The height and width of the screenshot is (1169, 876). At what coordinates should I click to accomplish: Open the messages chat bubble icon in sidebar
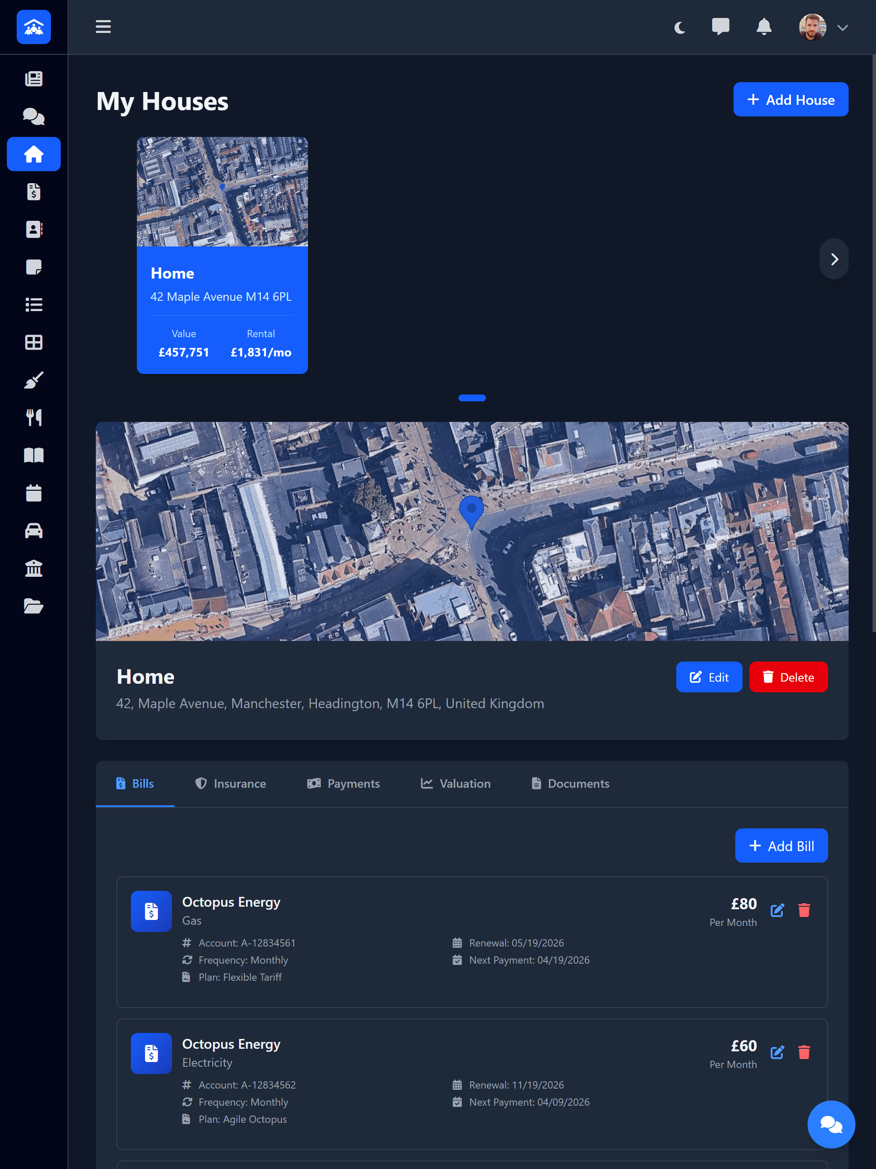33,116
